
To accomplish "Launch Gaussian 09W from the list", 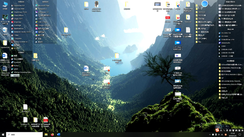I will click(18, 9).
